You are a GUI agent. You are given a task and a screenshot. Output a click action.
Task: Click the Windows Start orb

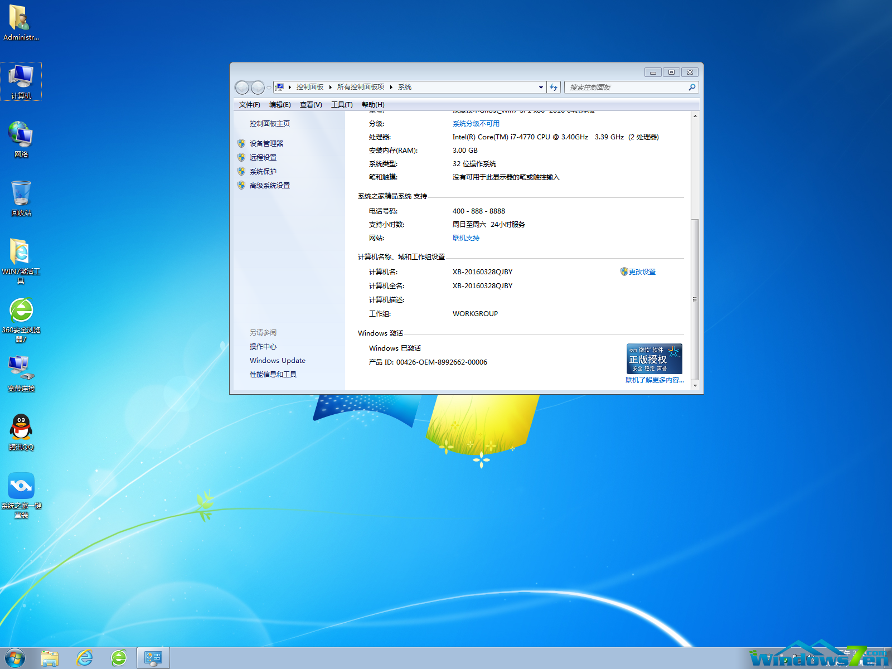point(14,658)
